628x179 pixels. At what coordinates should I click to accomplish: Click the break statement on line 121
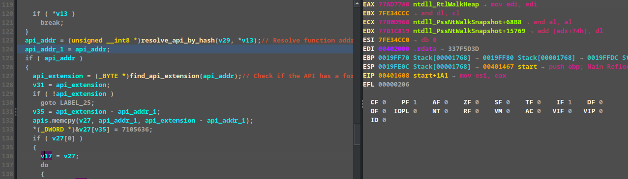(x=52, y=23)
